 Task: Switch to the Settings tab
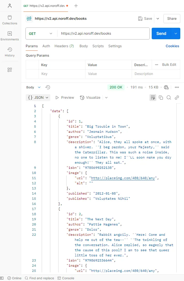(x=115, y=46)
